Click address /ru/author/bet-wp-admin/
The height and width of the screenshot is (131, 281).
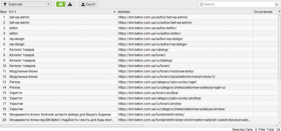[x=185, y=23]
